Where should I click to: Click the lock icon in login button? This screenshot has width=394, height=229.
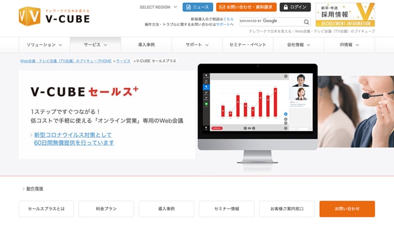tap(286, 7)
